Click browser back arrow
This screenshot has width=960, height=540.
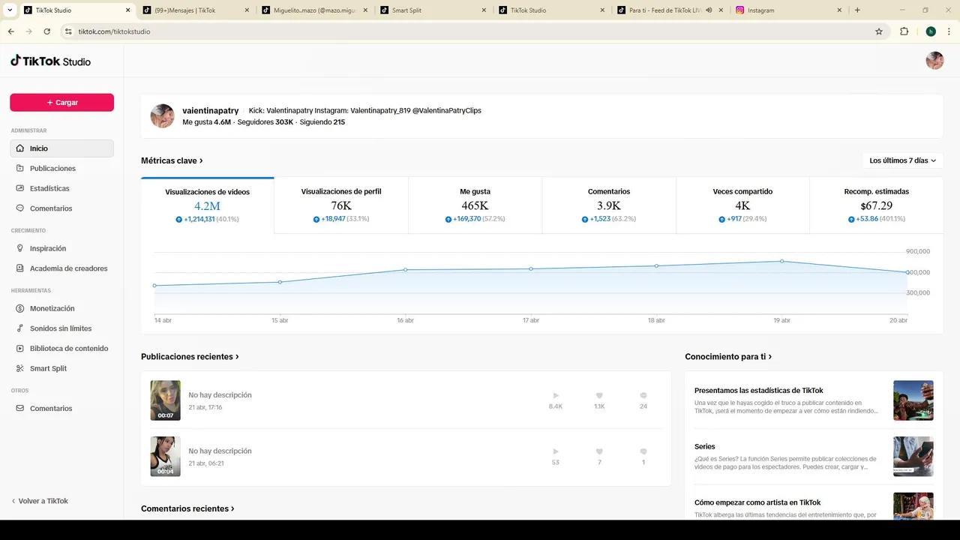(x=10, y=31)
